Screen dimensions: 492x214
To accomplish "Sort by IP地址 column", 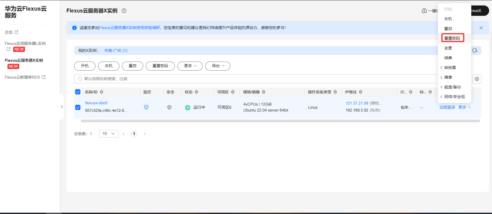I will pyautogui.click(x=361, y=92).
